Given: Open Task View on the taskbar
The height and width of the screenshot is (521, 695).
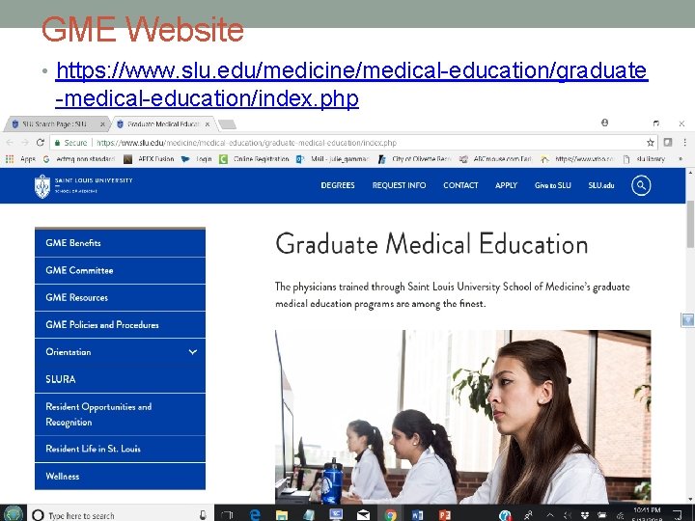Looking at the screenshot, I should tap(228, 515).
